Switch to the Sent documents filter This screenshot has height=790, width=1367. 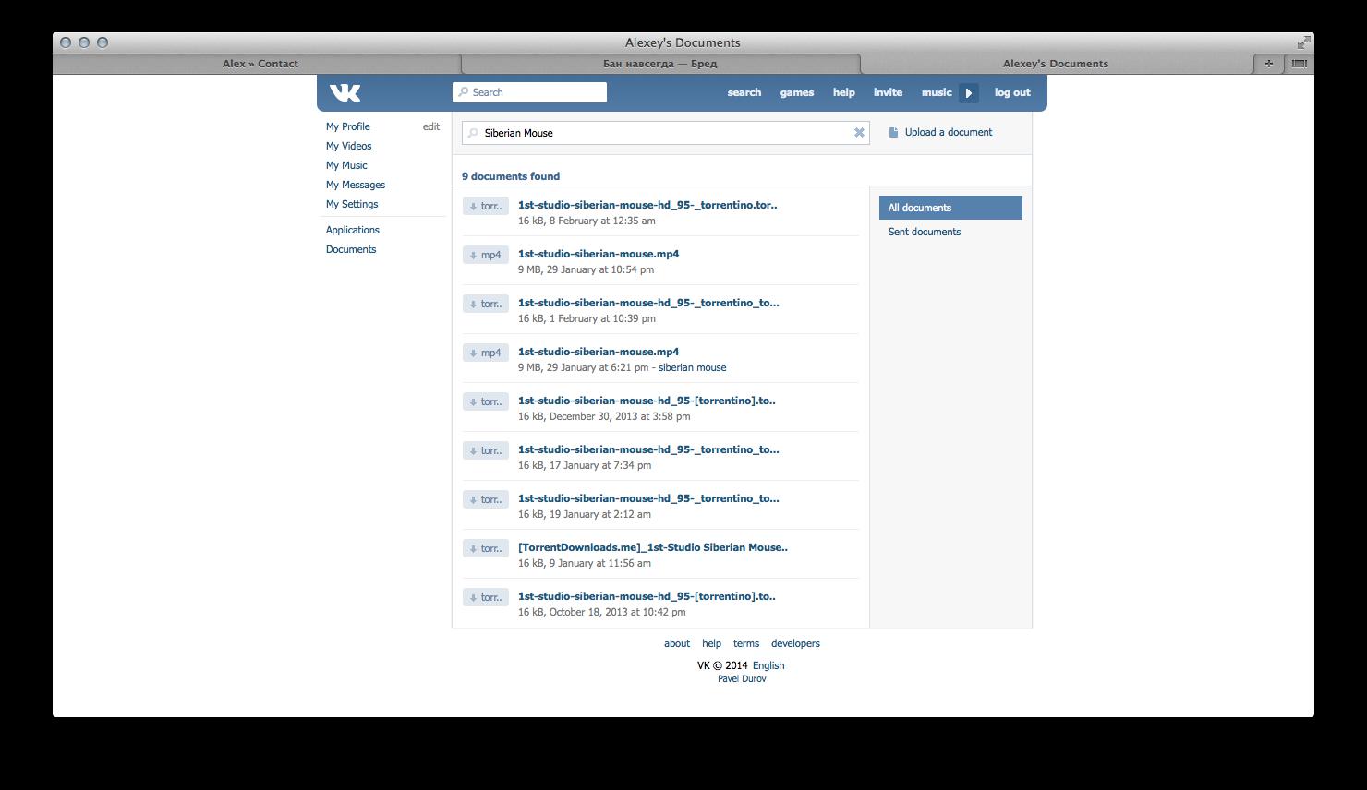coord(925,232)
